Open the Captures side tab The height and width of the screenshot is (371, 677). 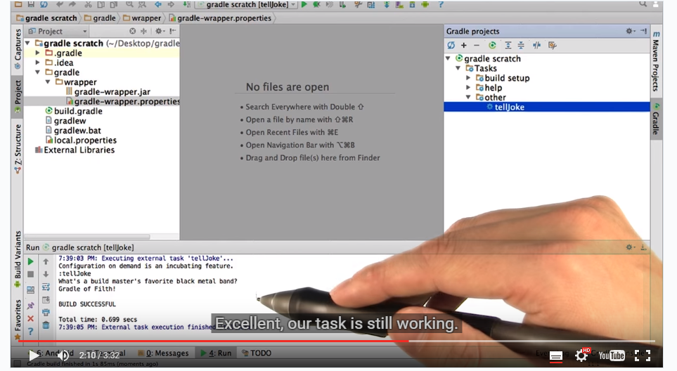(x=18, y=48)
